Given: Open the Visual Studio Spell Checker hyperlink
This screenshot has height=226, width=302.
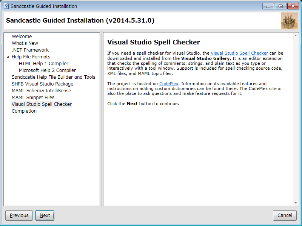Looking at the screenshot, I should (239, 53).
